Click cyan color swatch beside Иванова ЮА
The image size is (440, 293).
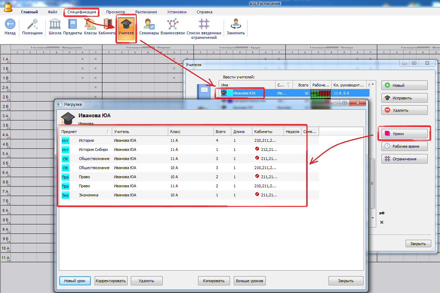coord(230,93)
